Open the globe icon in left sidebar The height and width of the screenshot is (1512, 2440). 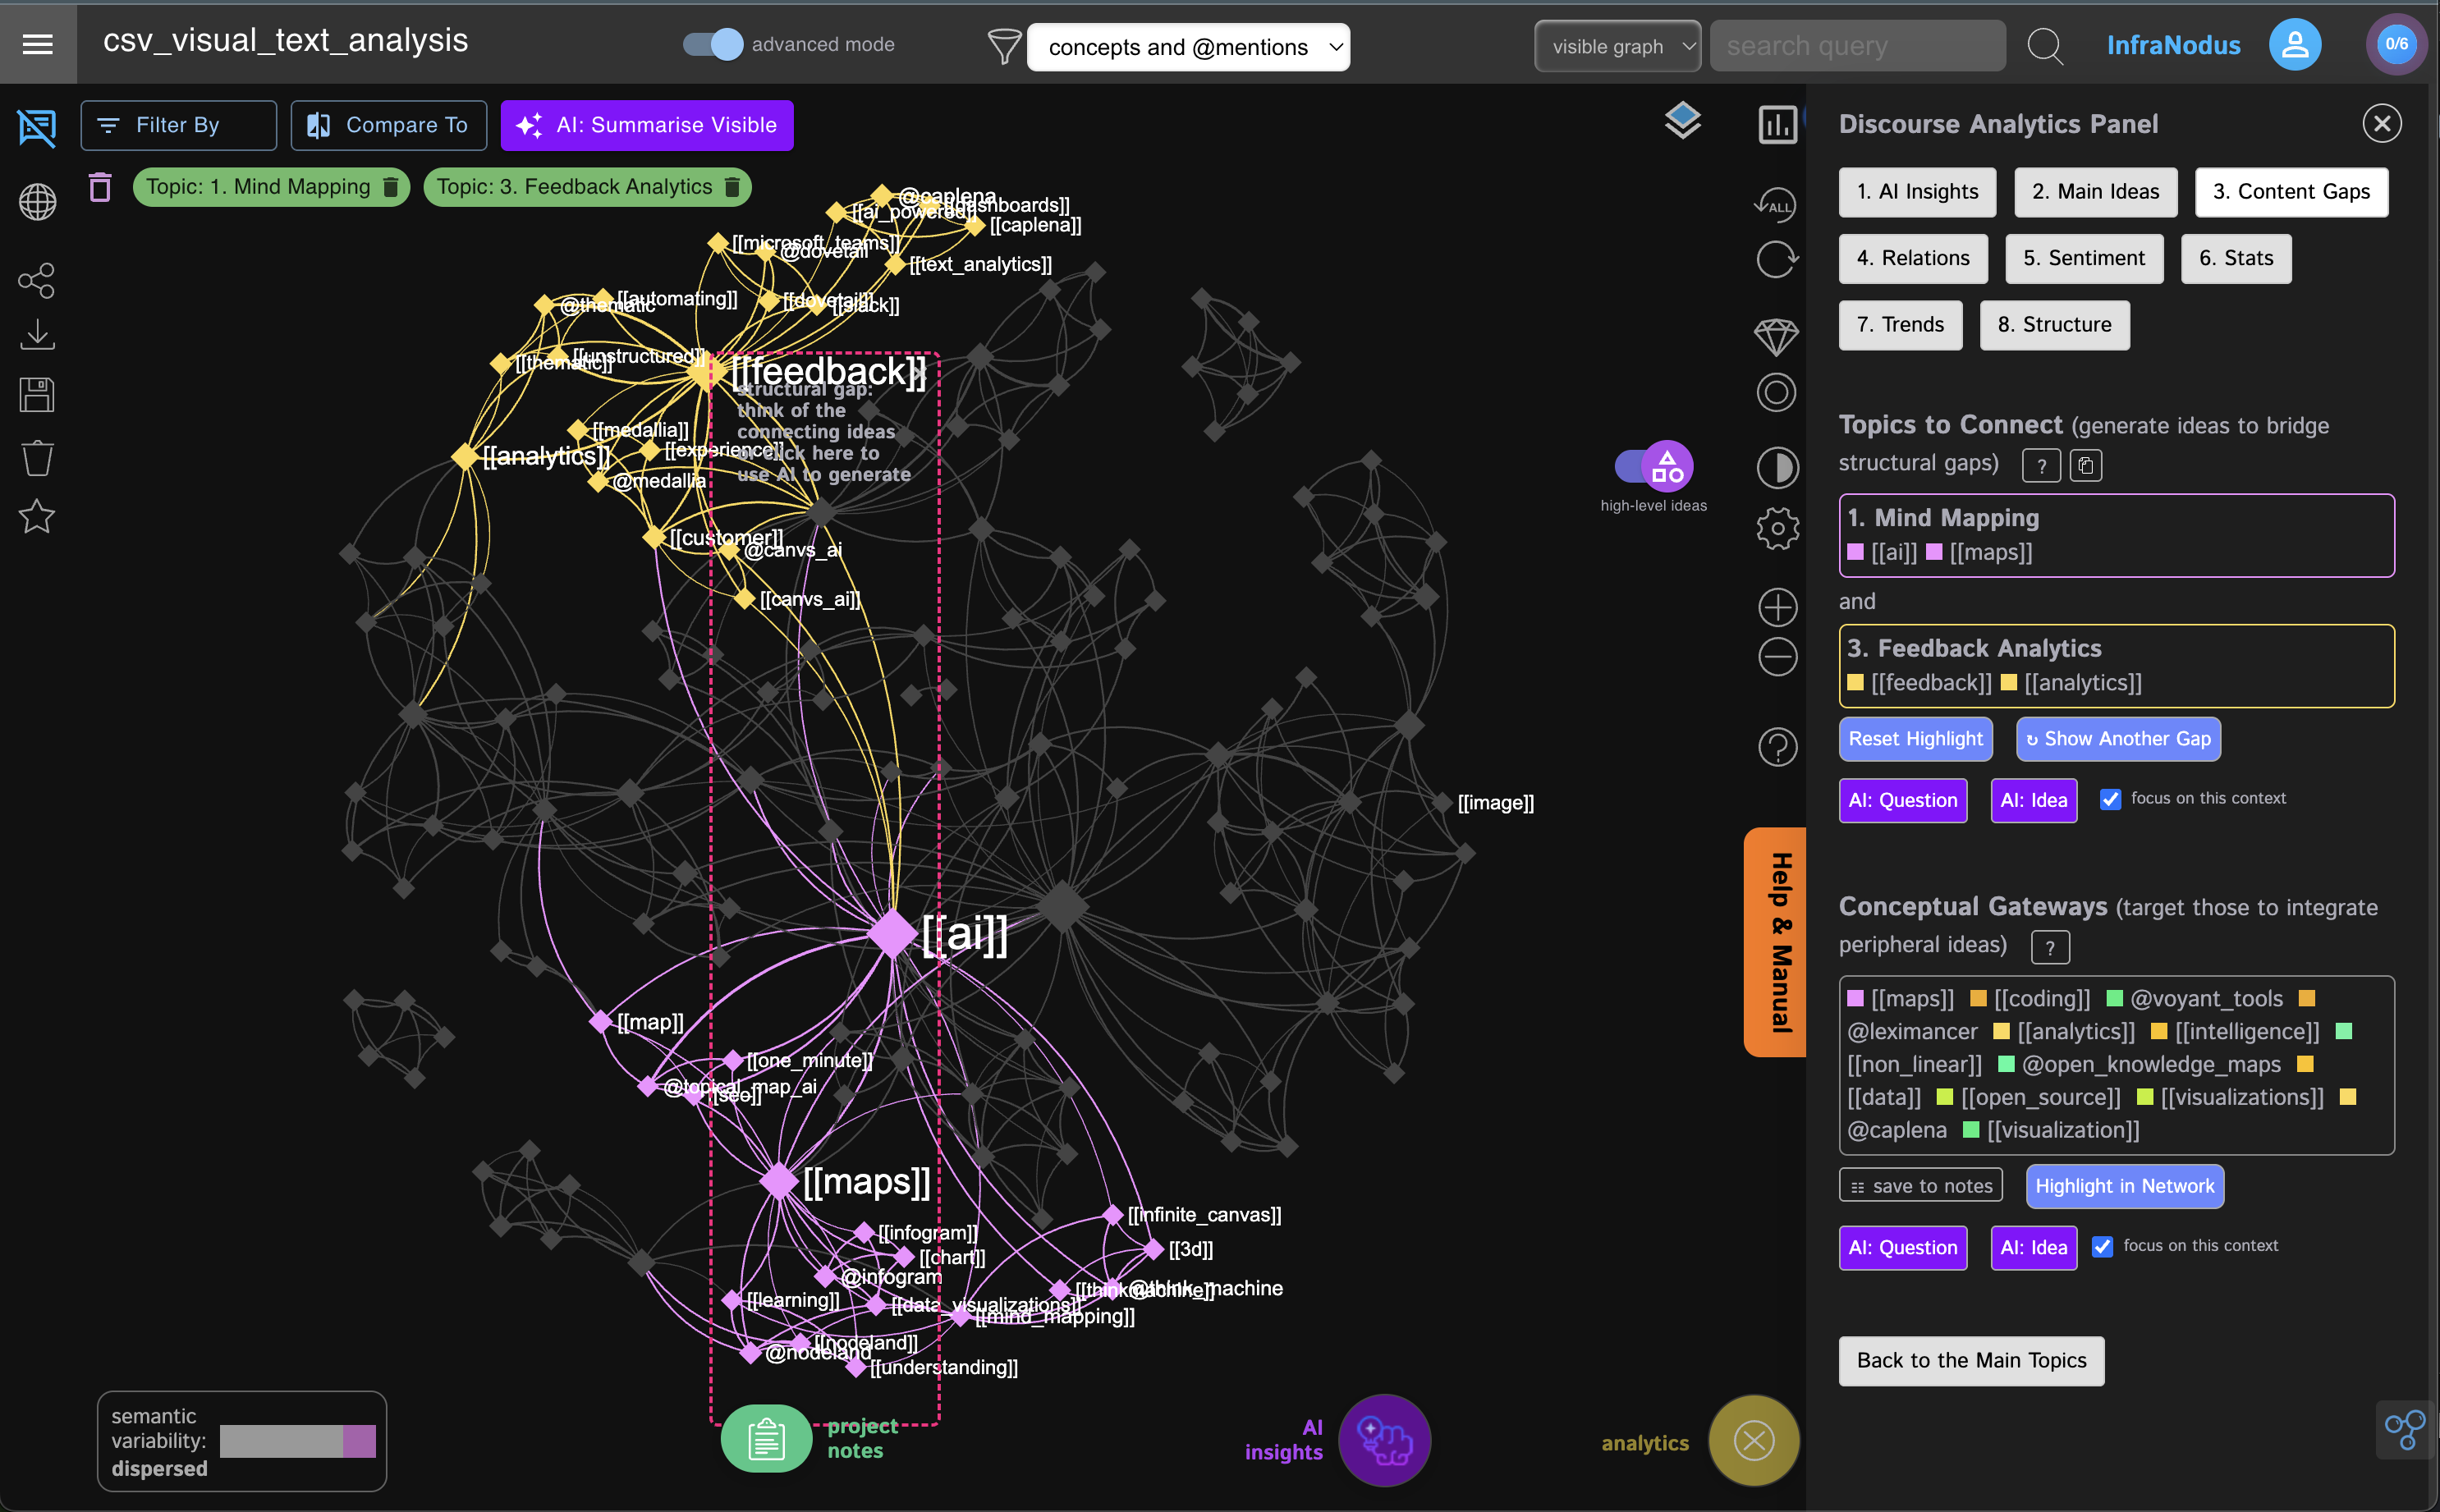tap(37, 202)
